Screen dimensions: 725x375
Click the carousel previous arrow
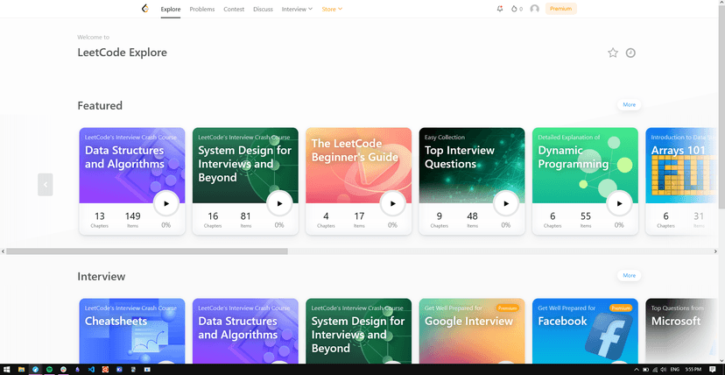click(x=46, y=185)
